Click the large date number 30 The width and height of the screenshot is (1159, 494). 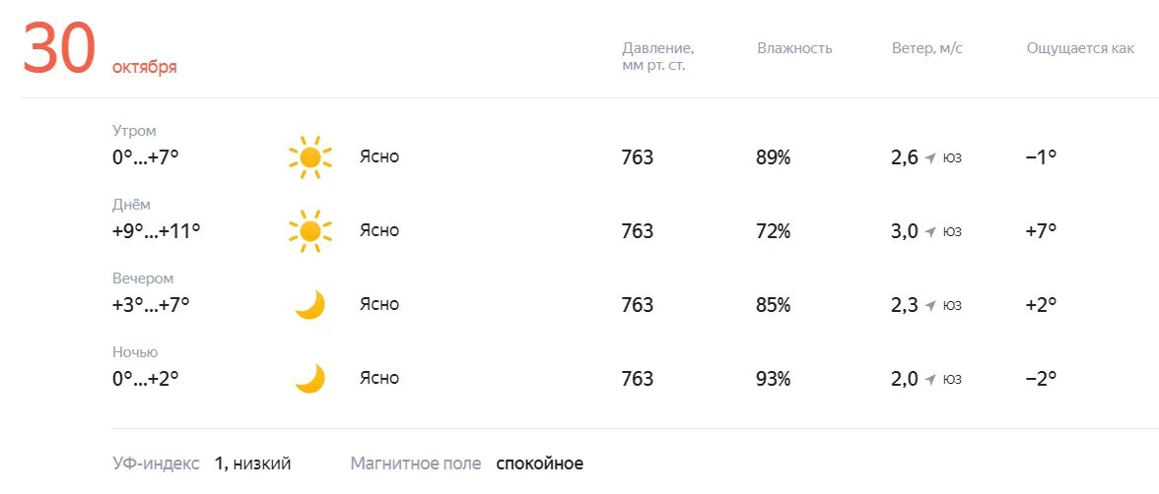pos(59,49)
